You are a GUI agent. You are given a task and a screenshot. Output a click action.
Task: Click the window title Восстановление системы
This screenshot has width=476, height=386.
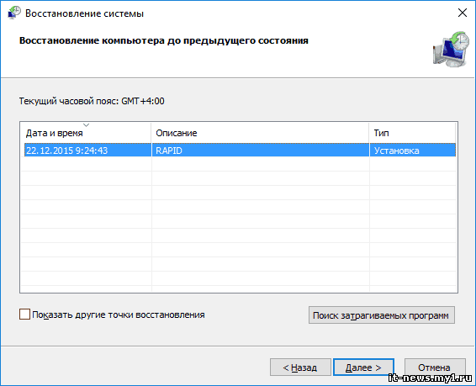coord(84,13)
